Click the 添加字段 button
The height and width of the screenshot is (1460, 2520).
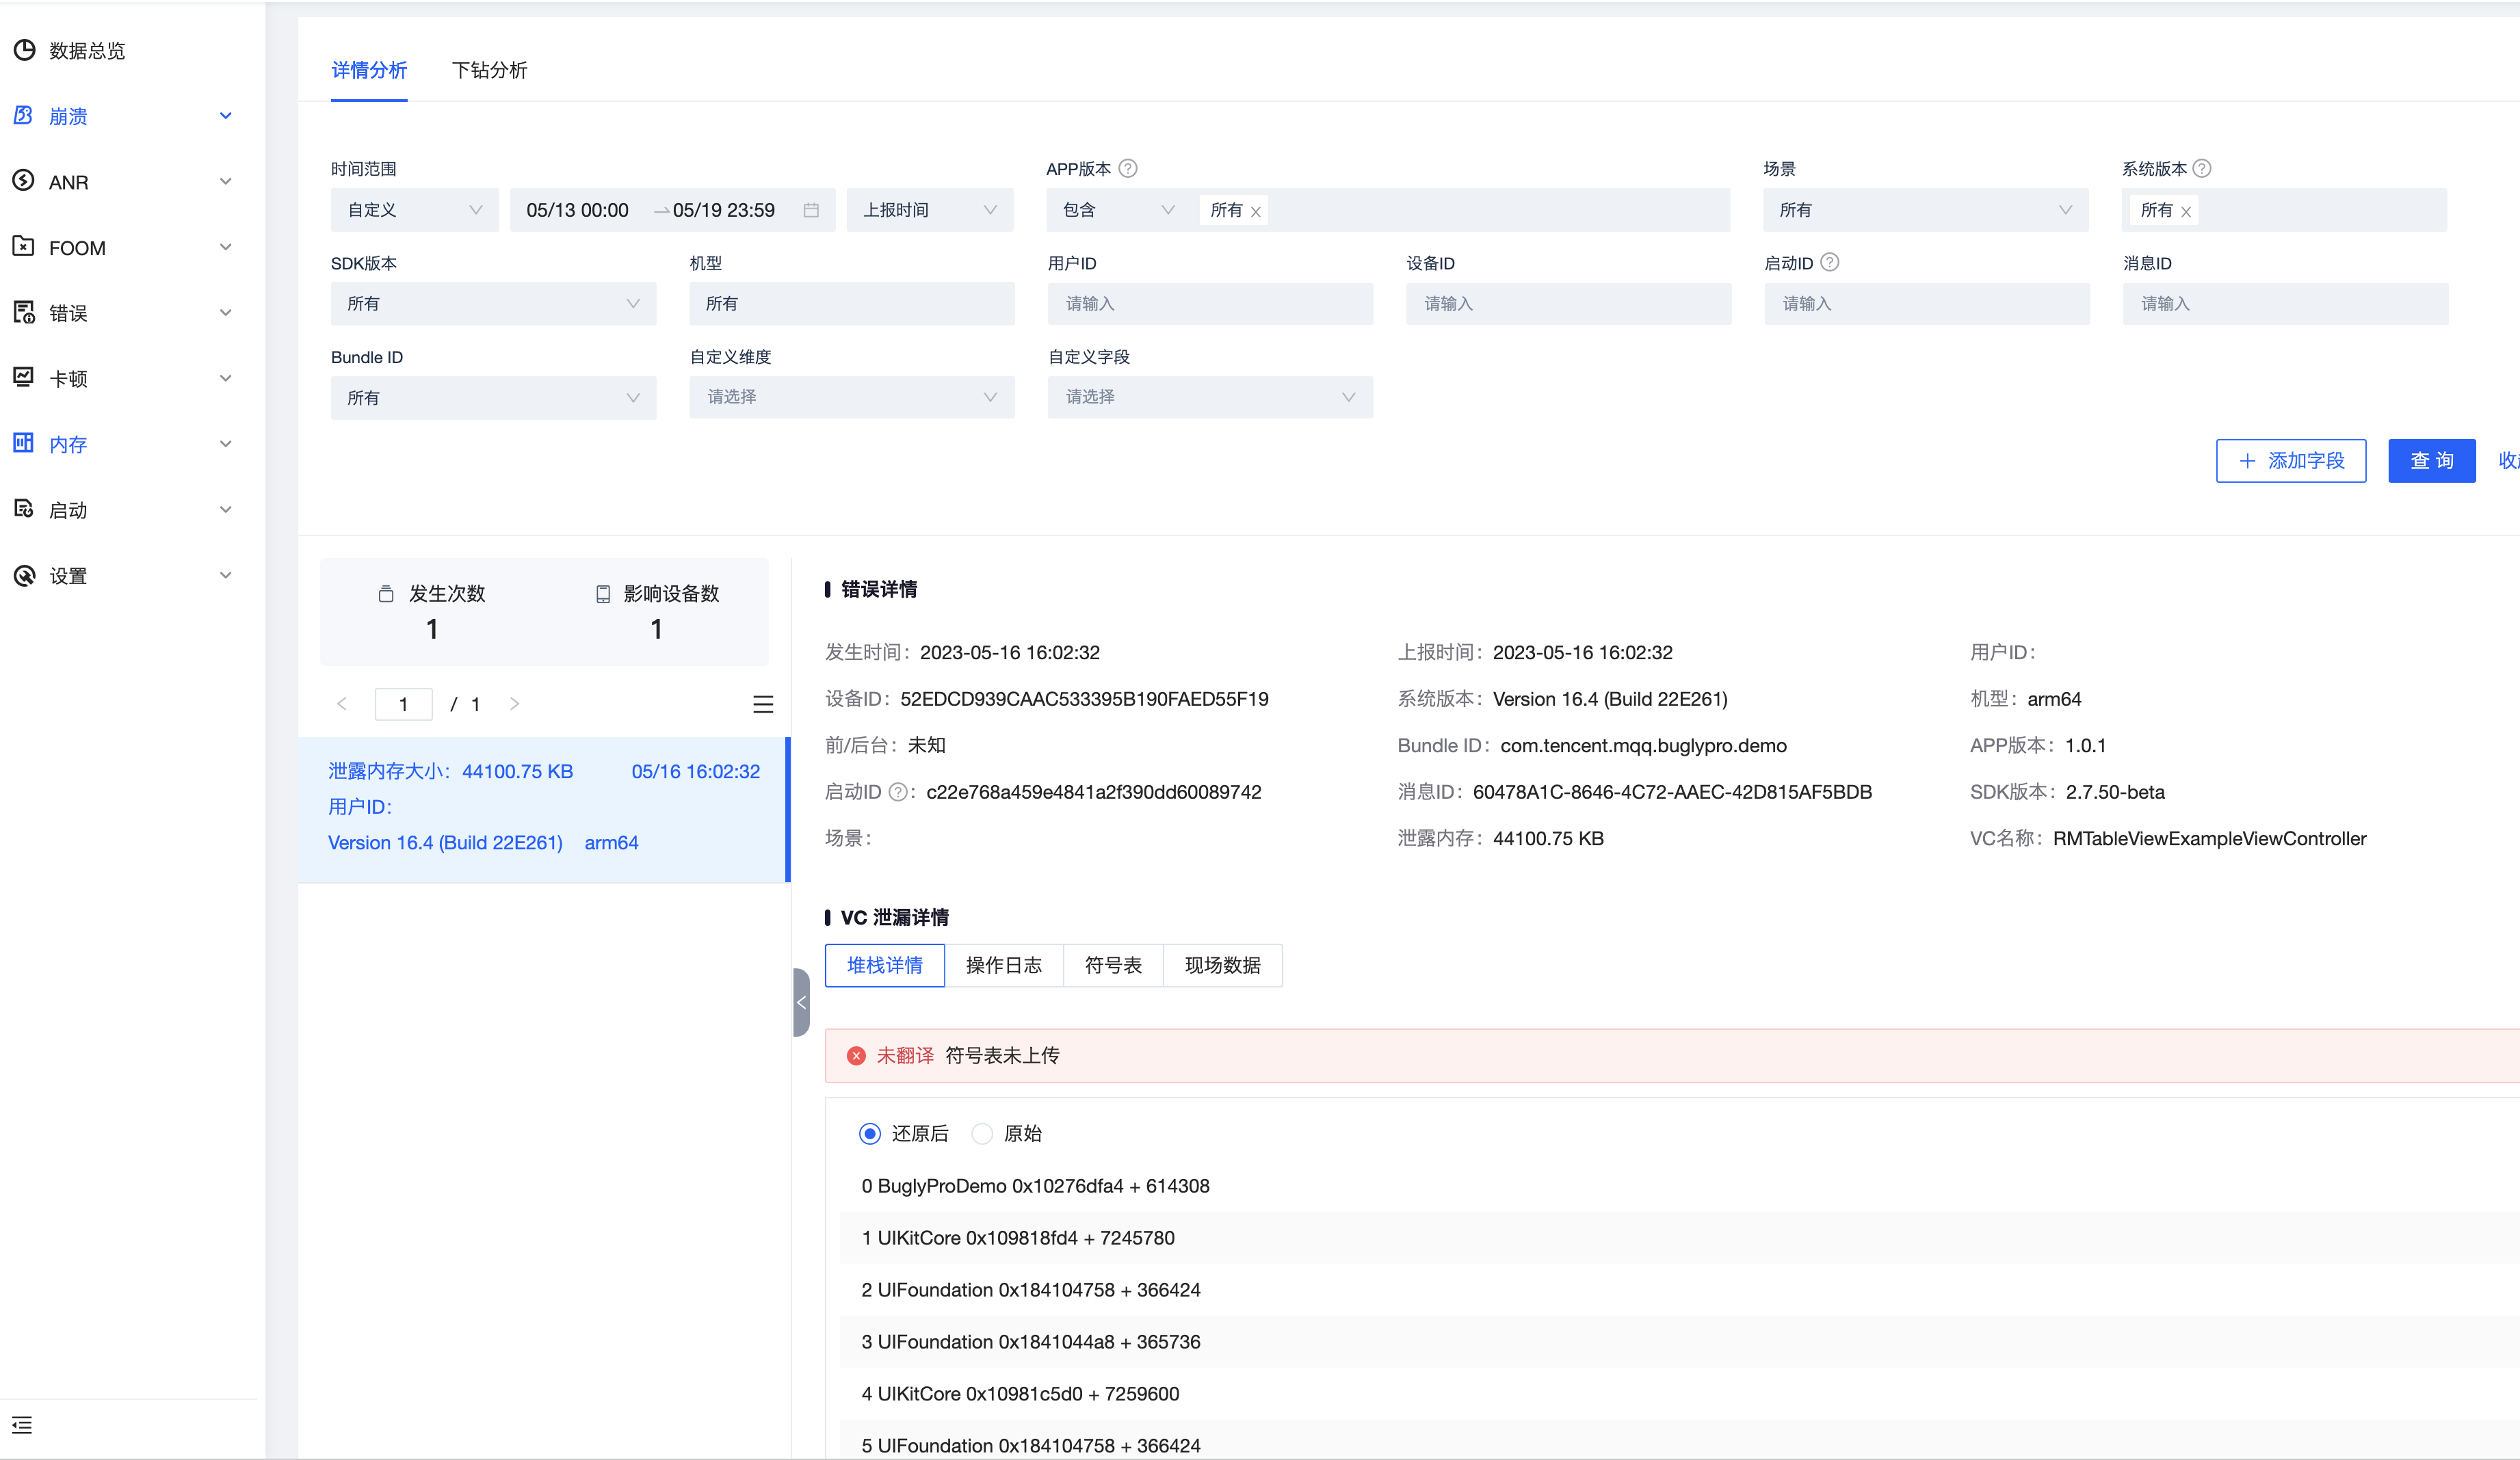2290,461
